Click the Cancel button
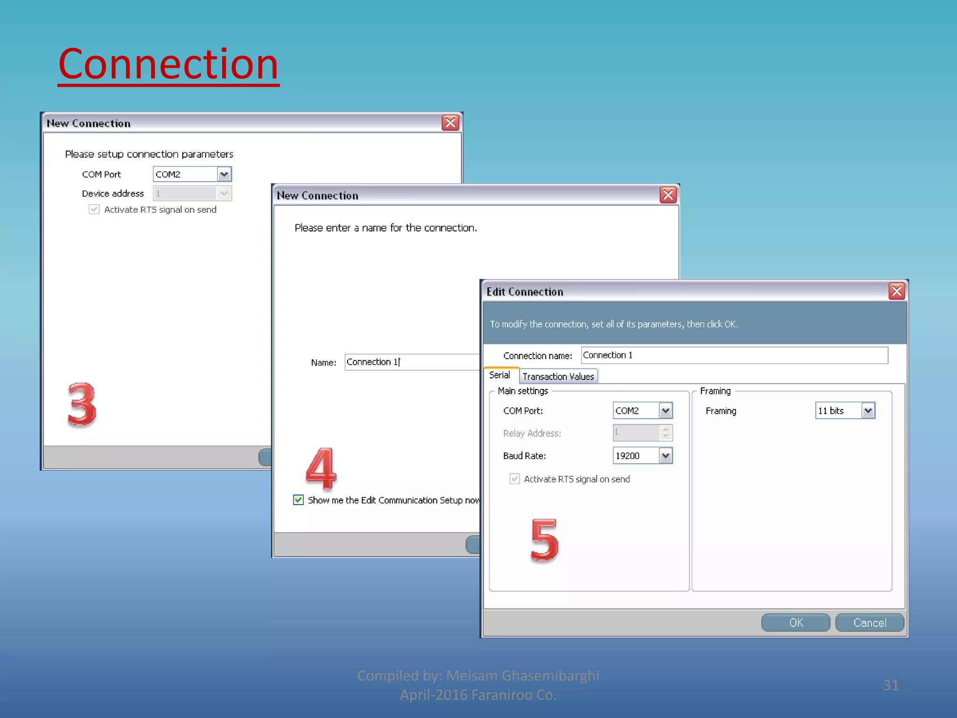The width and height of the screenshot is (957, 718). tap(869, 623)
